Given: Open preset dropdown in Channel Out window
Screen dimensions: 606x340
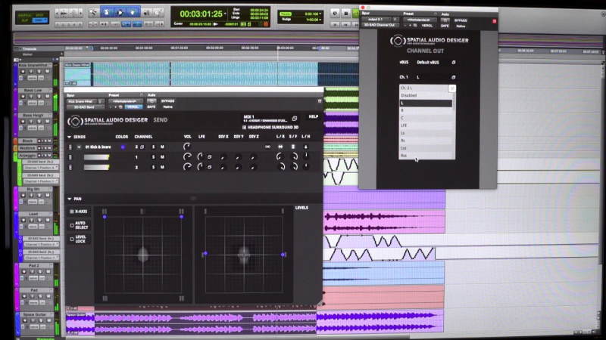Looking at the screenshot, I should click(420, 20).
